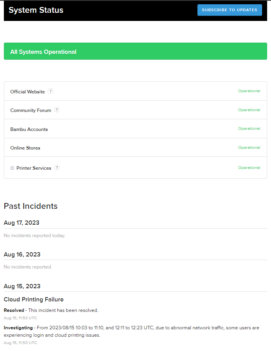Click the Bambu Accounts component name
The height and width of the screenshot is (351, 271).
click(29, 129)
